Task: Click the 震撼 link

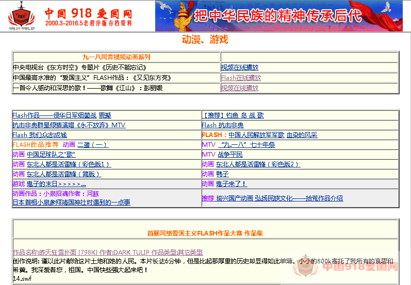Action: tap(105, 115)
